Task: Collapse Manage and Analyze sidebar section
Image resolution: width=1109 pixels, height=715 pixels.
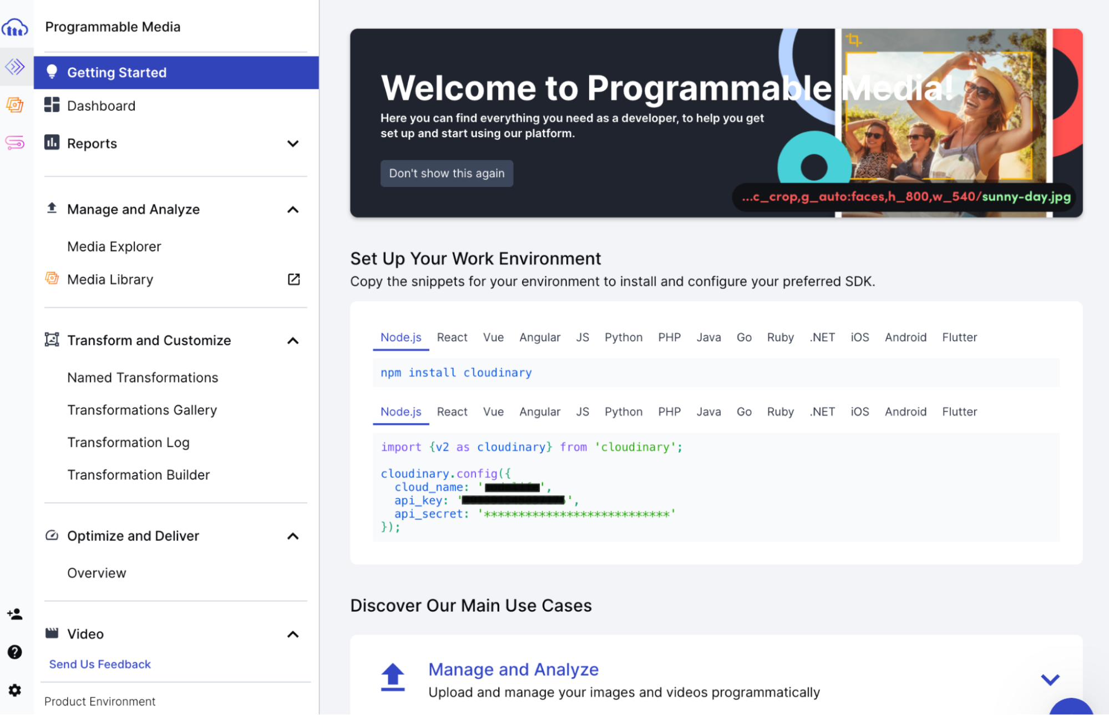Action: [x=293, y=210]
